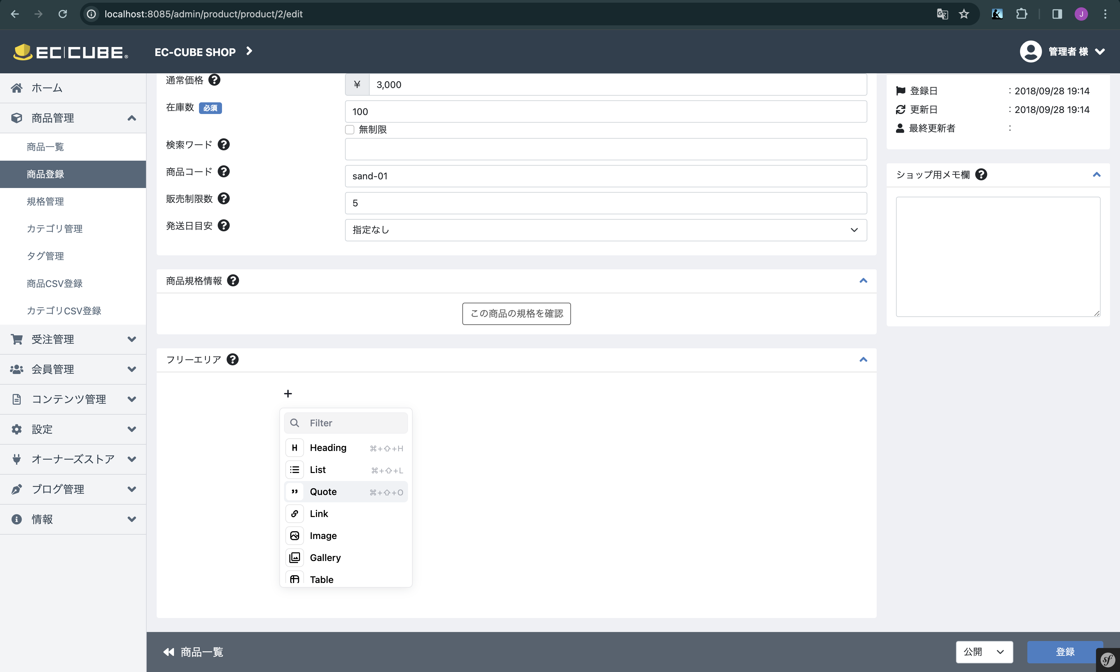Screen dimensions: 1120x672
Task: Open the browser side panel icon
Action: pyautogui.click(x=1057, y=14)
